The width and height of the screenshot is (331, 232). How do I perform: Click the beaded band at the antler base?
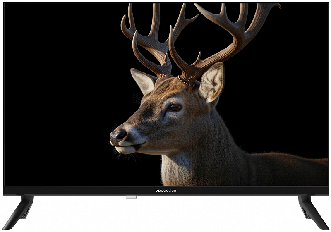click(186, 82)
